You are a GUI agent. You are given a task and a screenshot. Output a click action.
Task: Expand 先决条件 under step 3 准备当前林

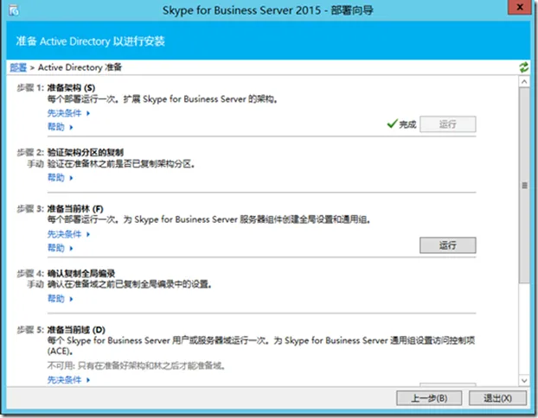click(x=68, y=234)
